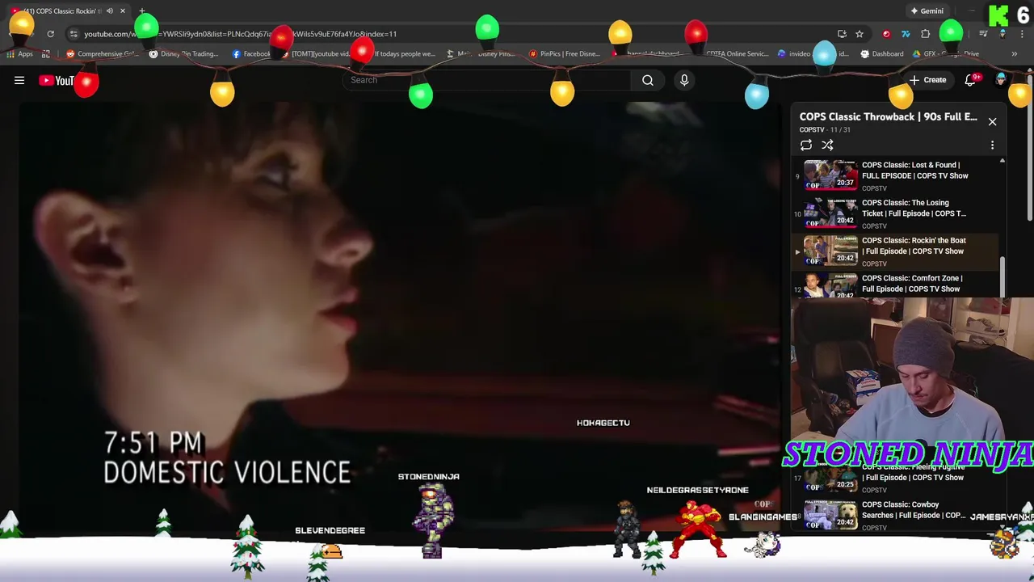Image resolution: width=1034 pixels, height=582 pixels.
Task: Open the GFX Google Drive bookmark
Action: click(946, 54)
